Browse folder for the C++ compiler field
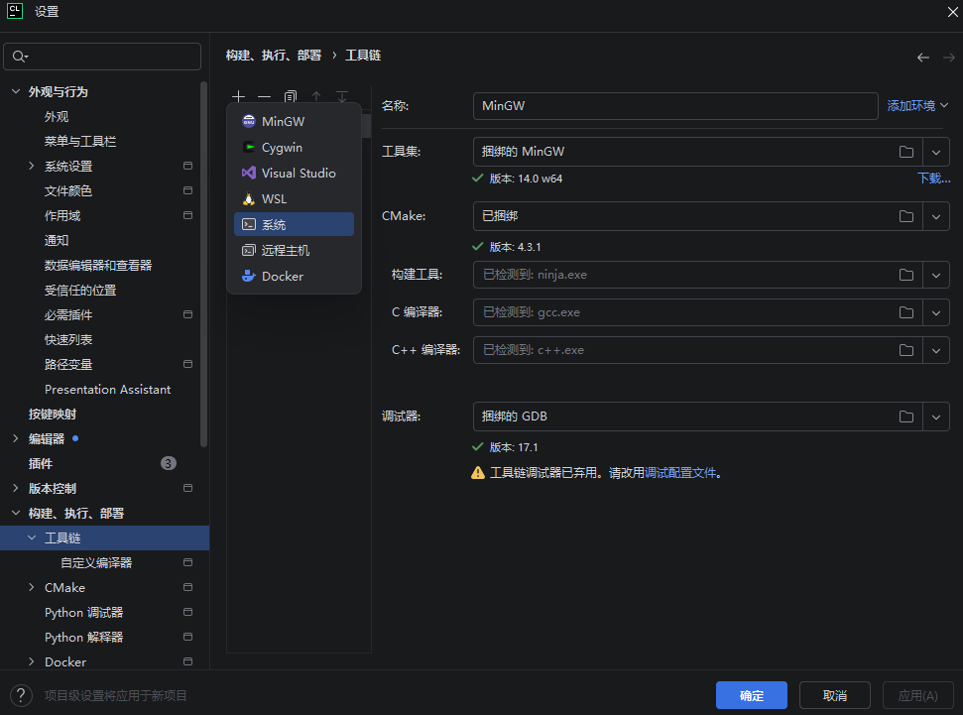The height and width of the screenshot is (715, 963). [906, 350]
